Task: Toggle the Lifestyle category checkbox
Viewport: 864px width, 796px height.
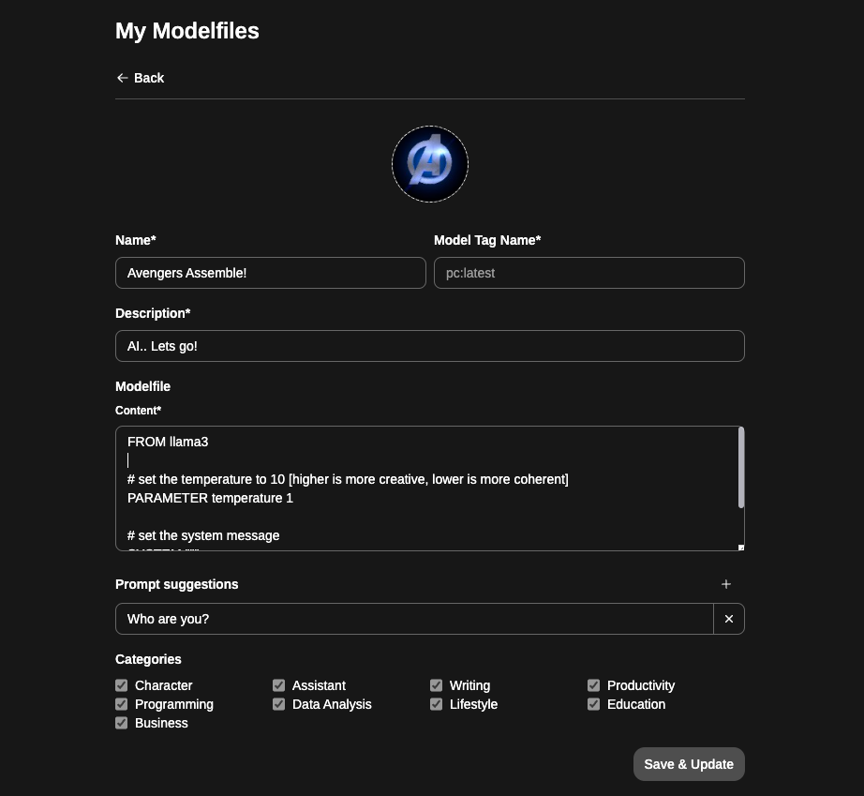Action: (x=437, y=704)
